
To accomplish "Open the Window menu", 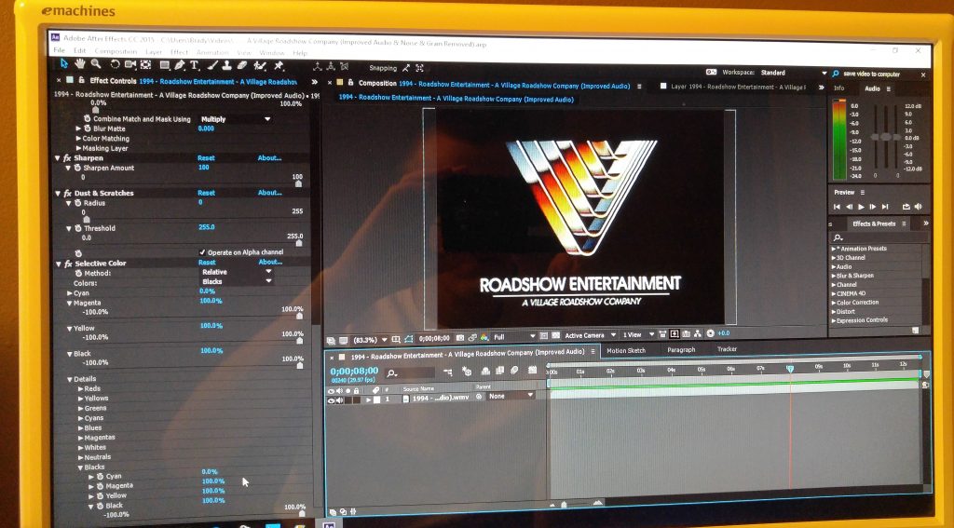I will pos(271,53).
